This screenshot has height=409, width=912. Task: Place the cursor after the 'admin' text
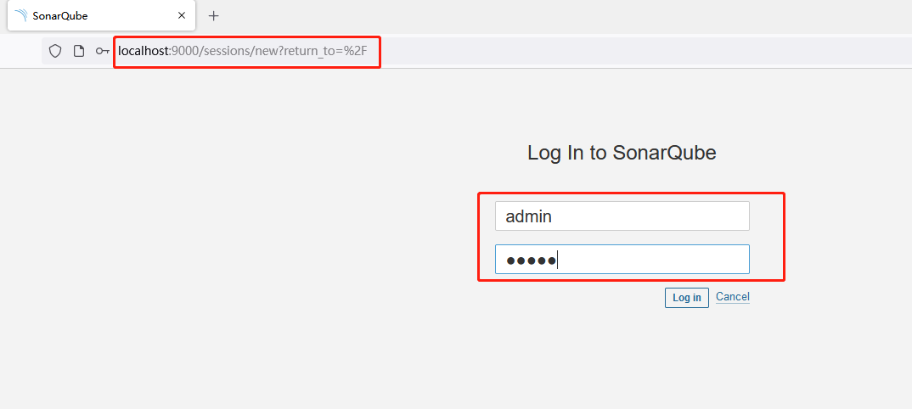(x=553, y=216)
